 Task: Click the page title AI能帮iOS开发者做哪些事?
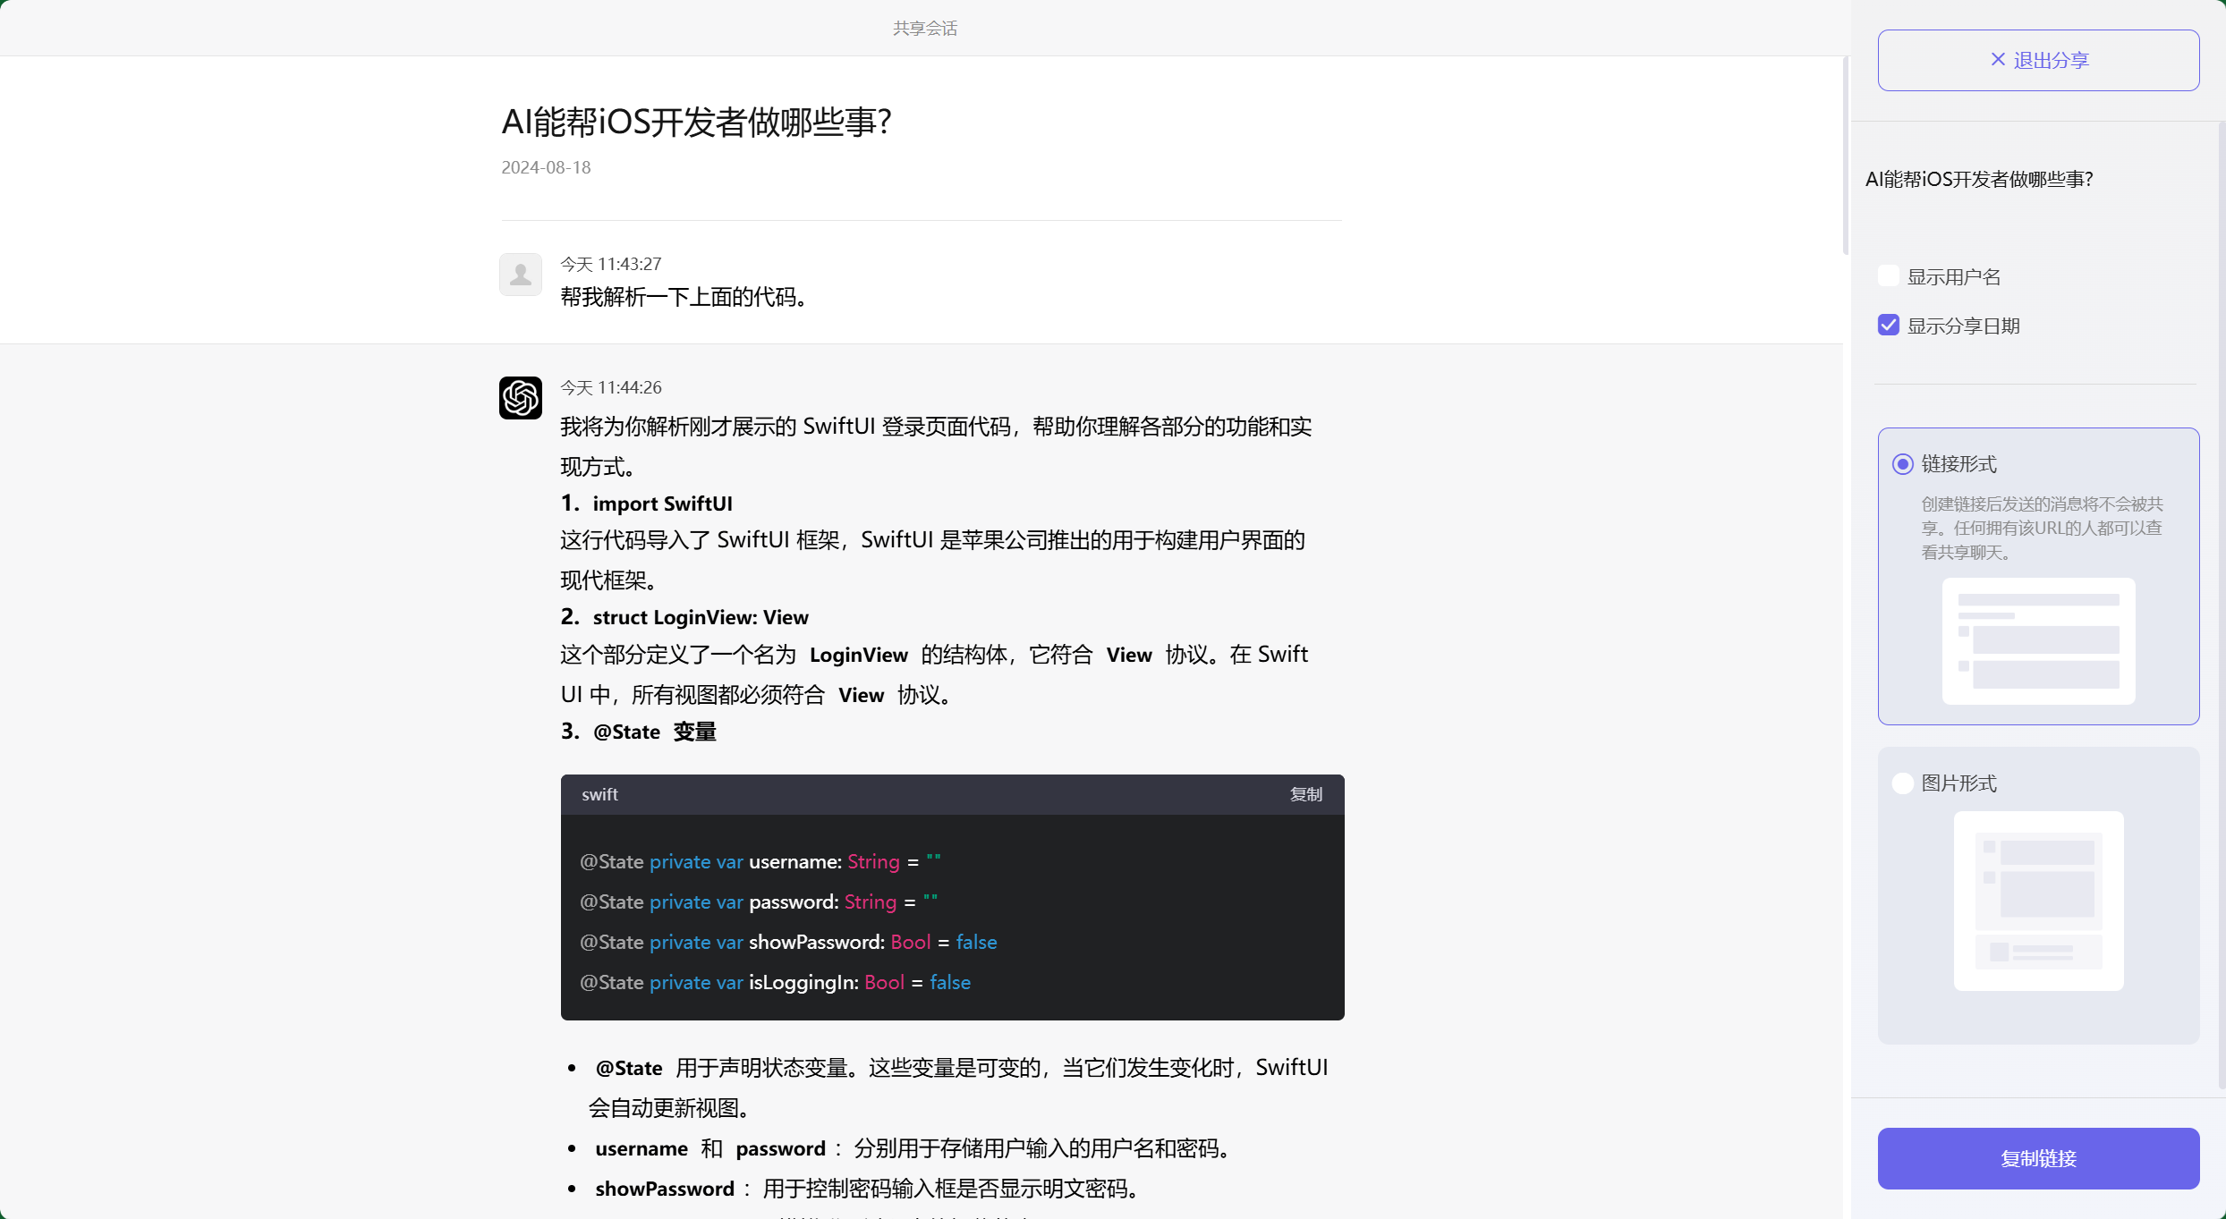coord(697,121)
